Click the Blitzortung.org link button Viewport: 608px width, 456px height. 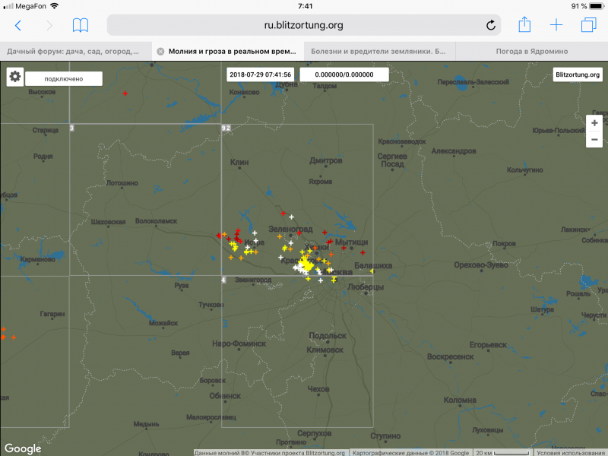click(578, 74)
